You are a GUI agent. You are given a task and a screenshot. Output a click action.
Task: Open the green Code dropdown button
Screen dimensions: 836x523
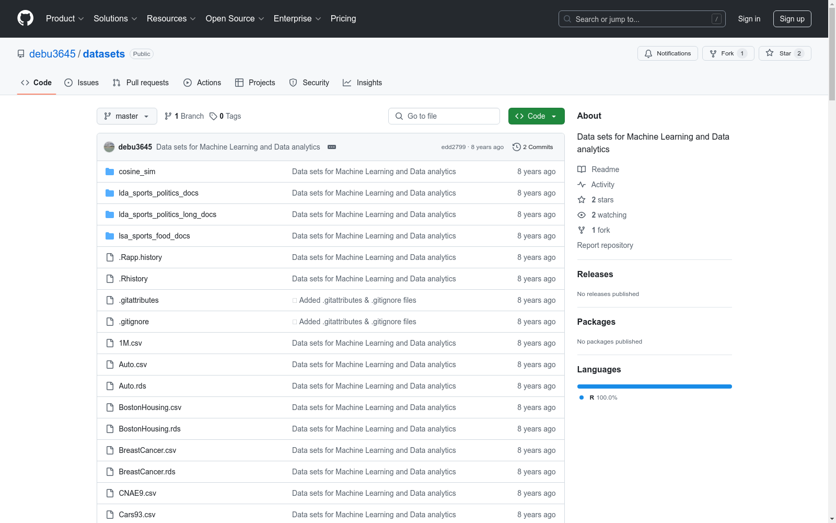[536, 116]
